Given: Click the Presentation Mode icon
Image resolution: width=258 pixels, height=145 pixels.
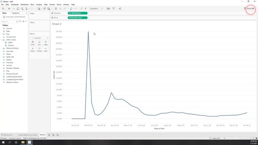Looking at the screenshot, I should pyautogui.click(x=114, y=8).
